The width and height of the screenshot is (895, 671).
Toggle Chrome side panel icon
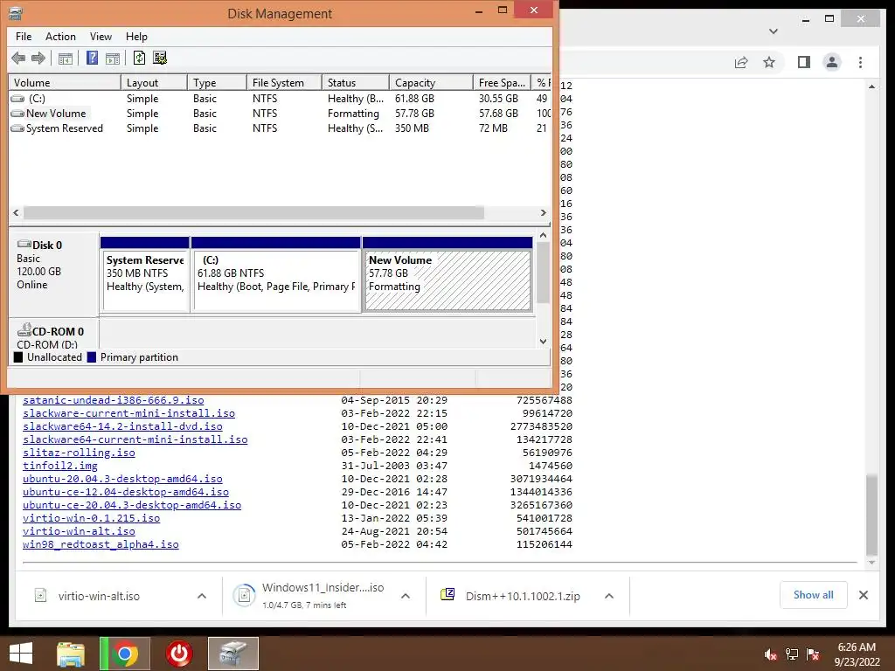tap(804, 62)
